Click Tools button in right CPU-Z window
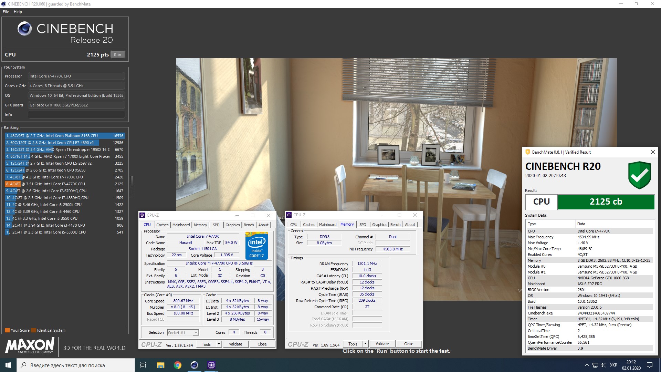The width and height of the screenshot is (661, 372). 353,344
